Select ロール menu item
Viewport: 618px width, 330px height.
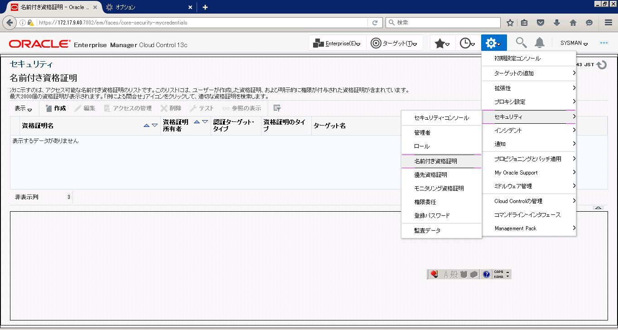point(441,146)
